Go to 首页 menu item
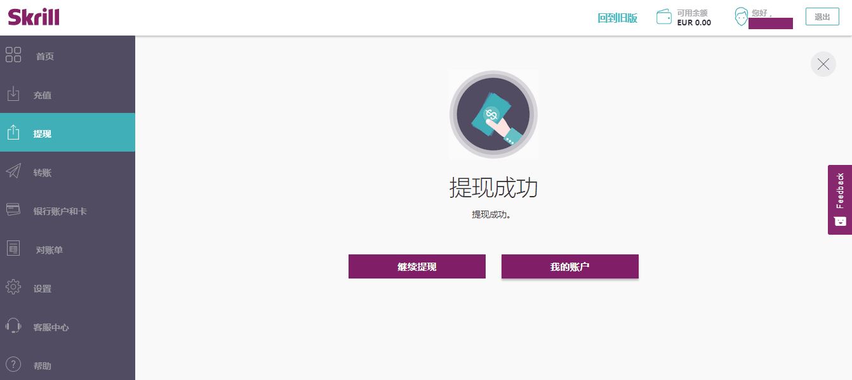 (67, 56)
